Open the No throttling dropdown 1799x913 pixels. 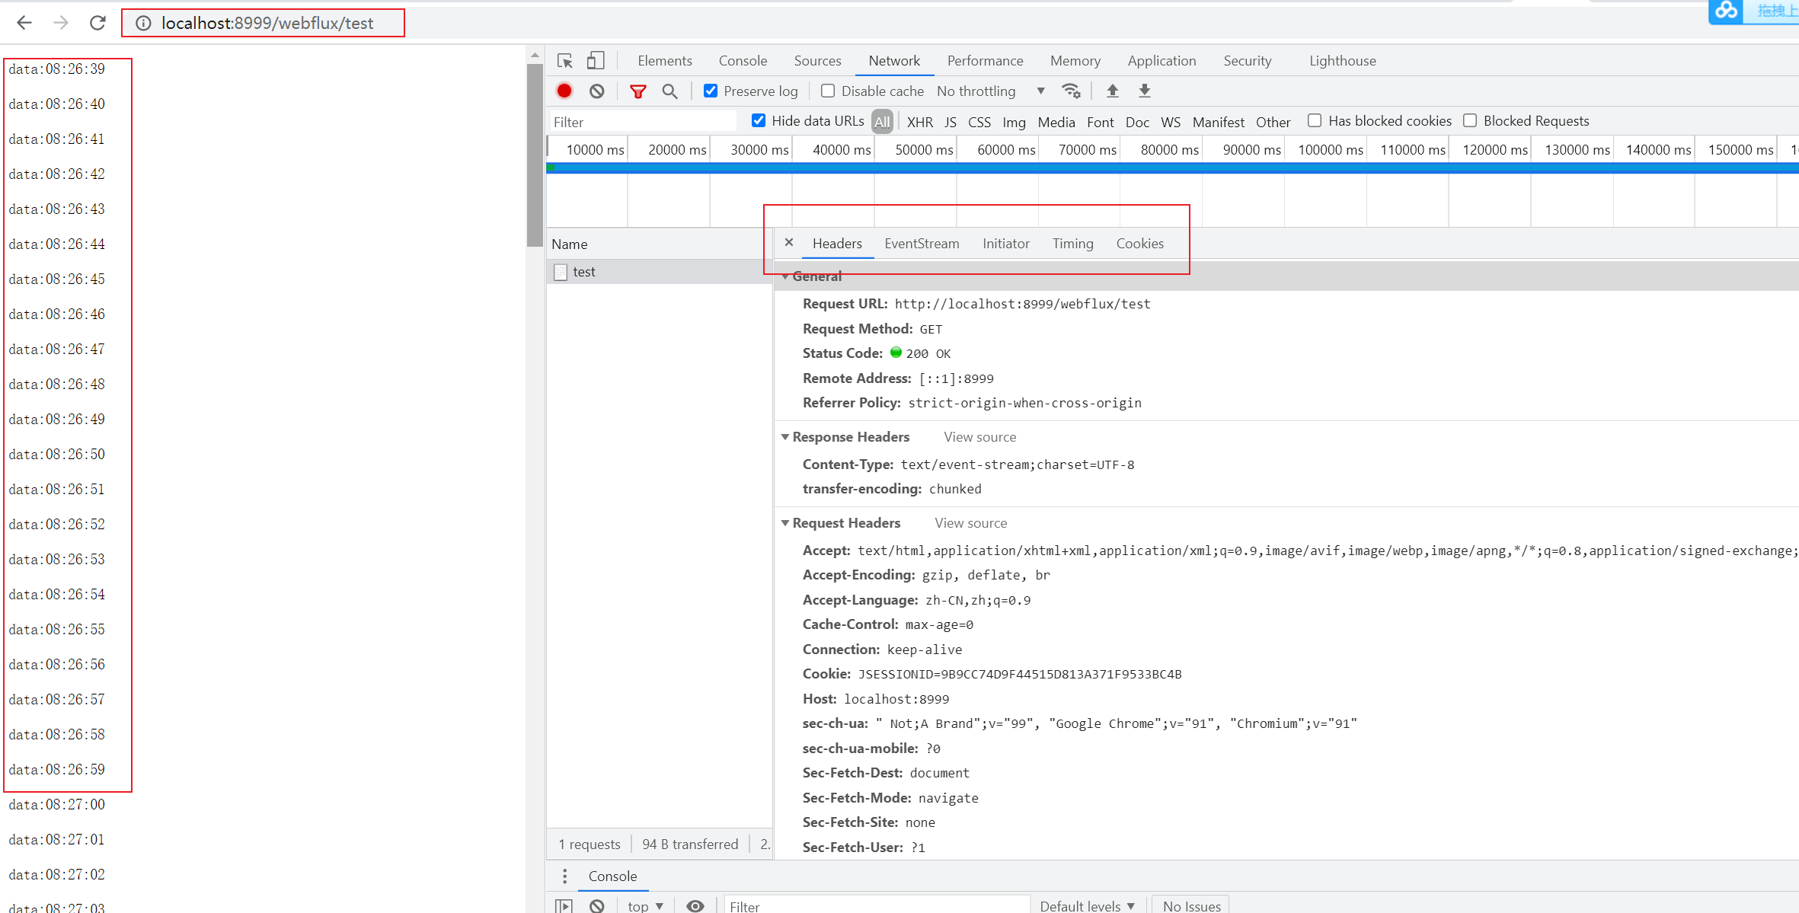[x=990, y=91]
